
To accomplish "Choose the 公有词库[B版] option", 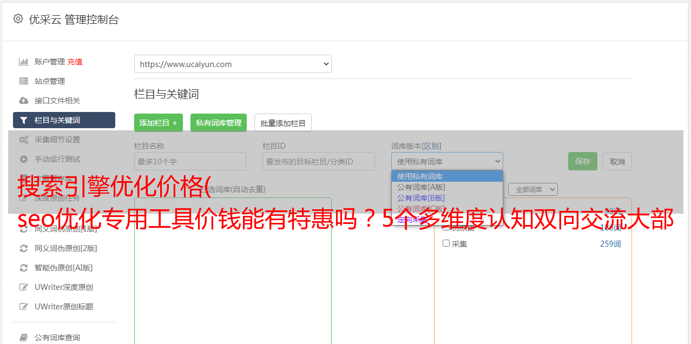I will coord(447,198).
